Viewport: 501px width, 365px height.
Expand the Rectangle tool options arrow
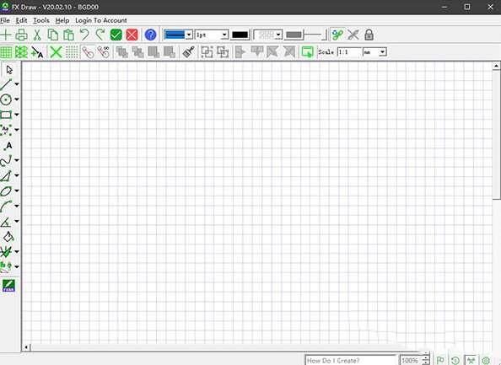tap(17, 115)
